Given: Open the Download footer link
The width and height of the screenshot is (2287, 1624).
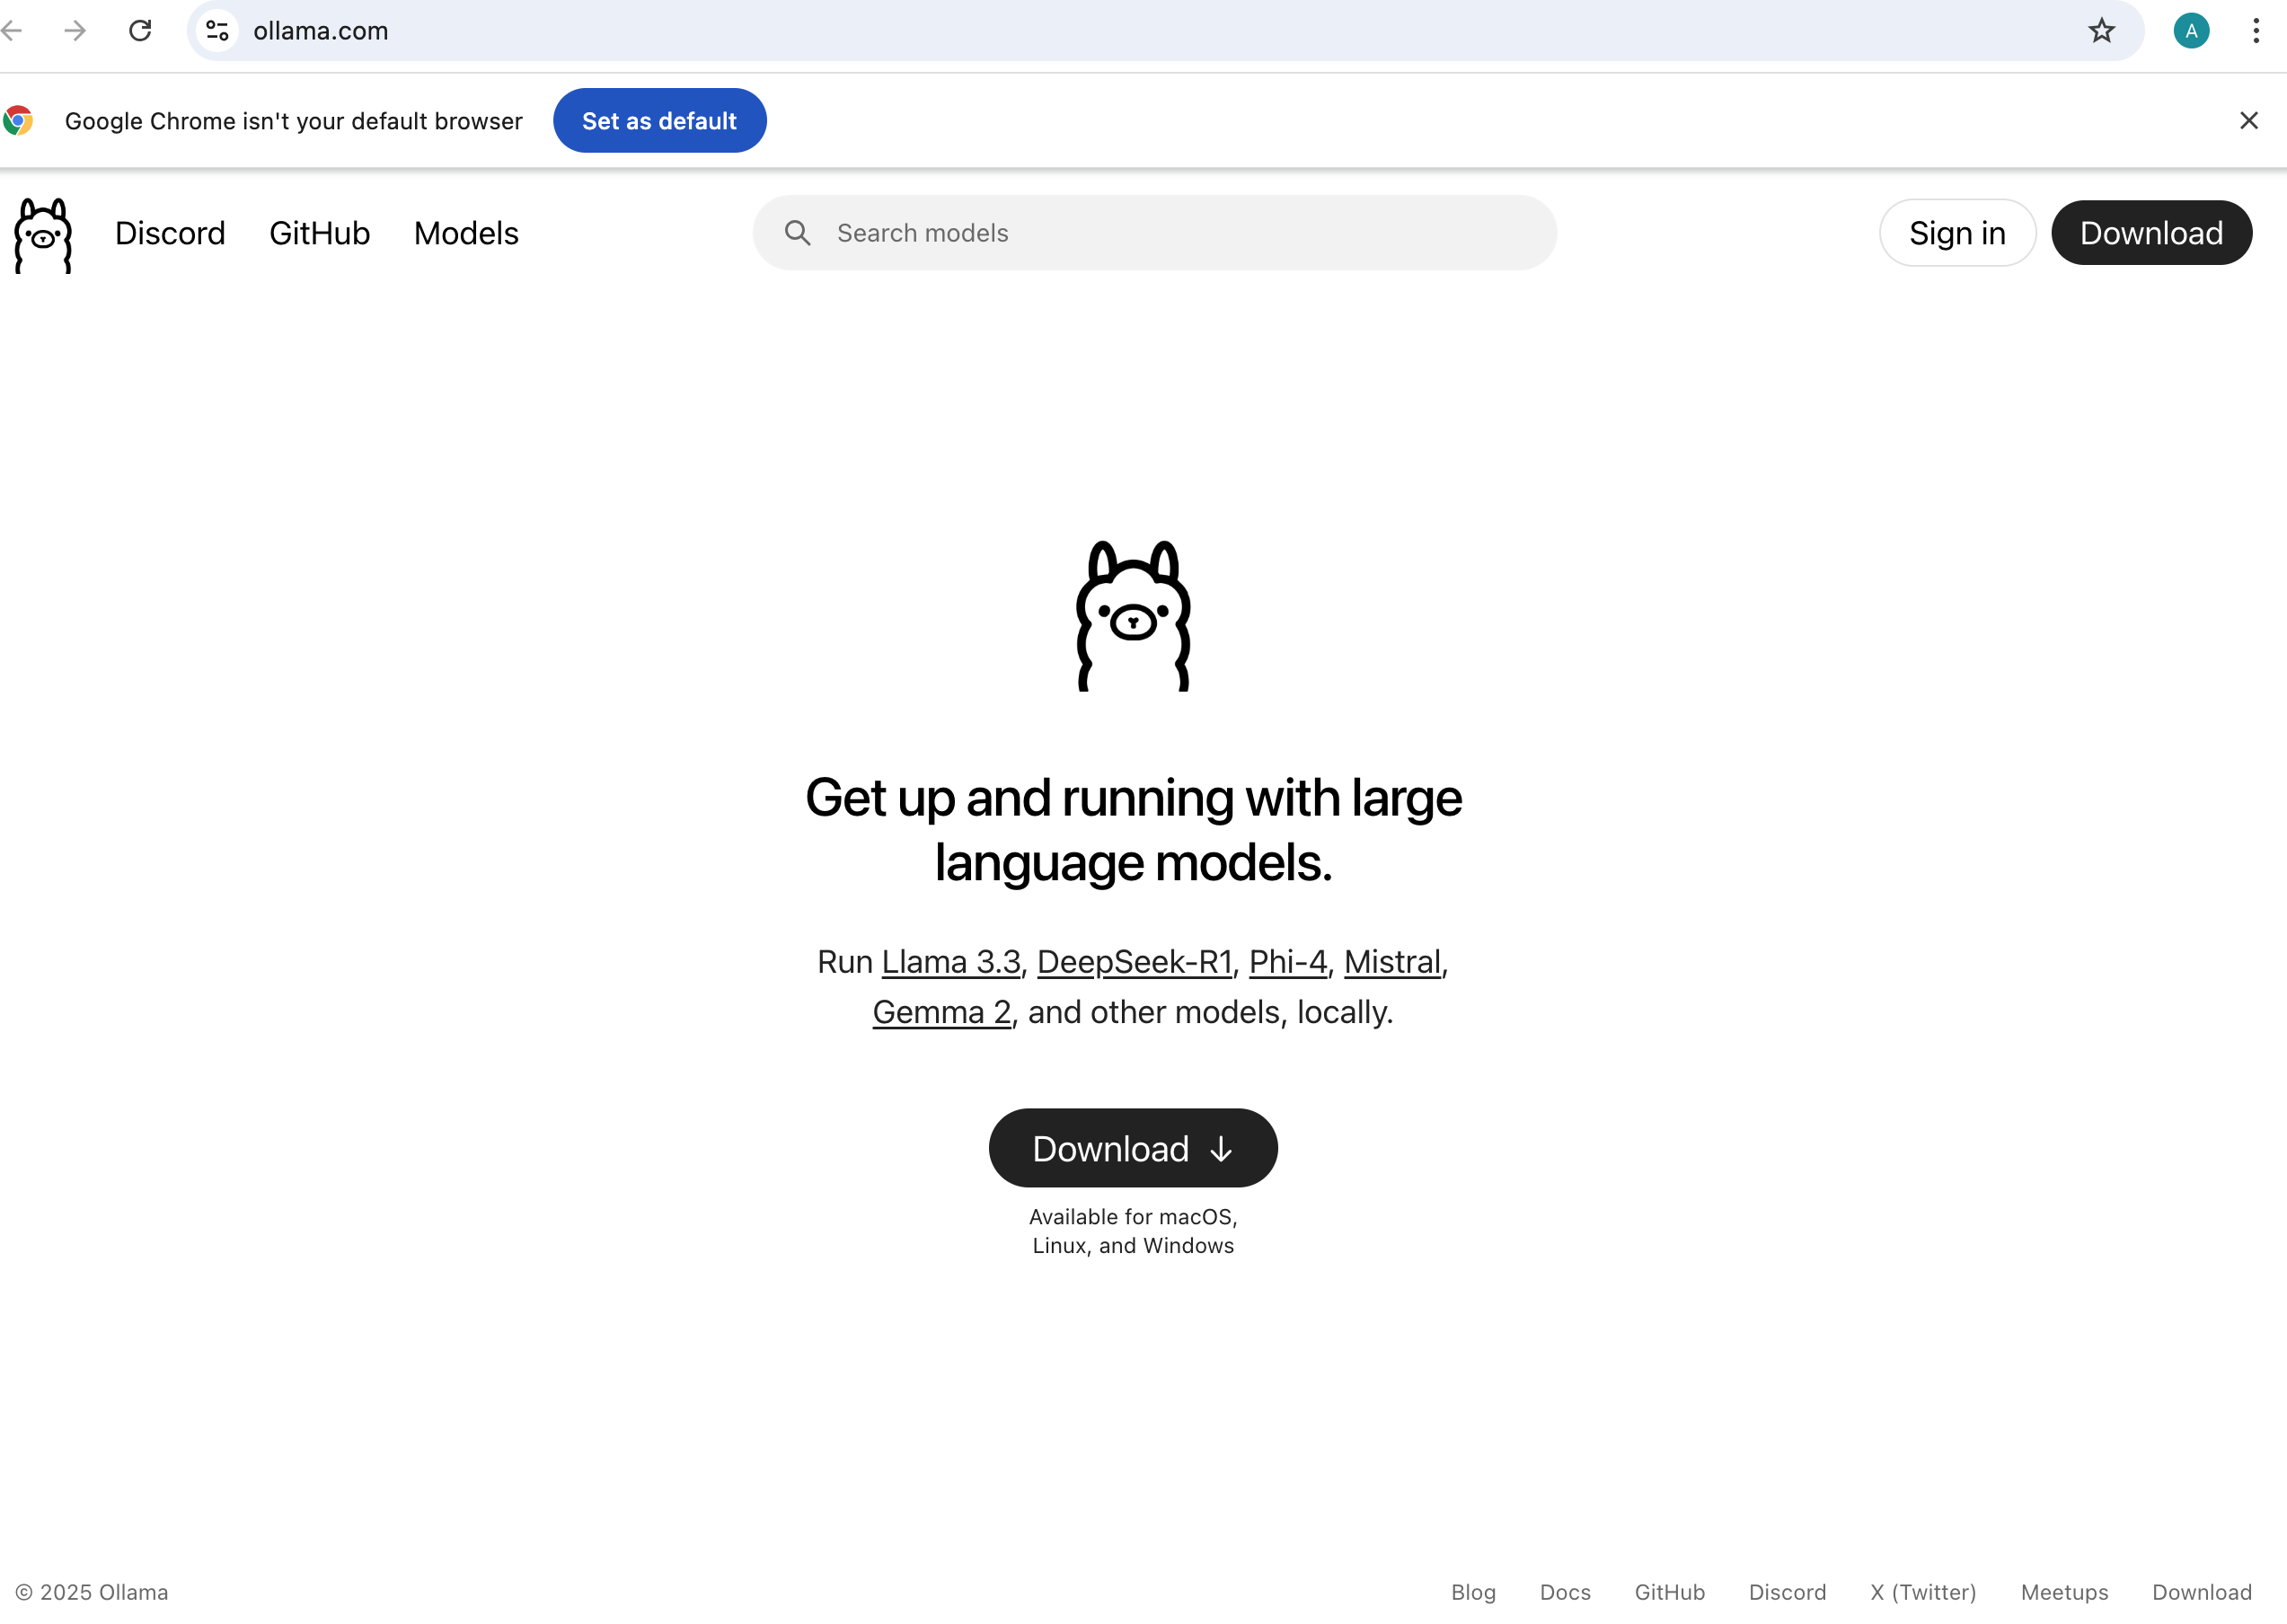Looking at the screenshot, I should 2202,1592.
